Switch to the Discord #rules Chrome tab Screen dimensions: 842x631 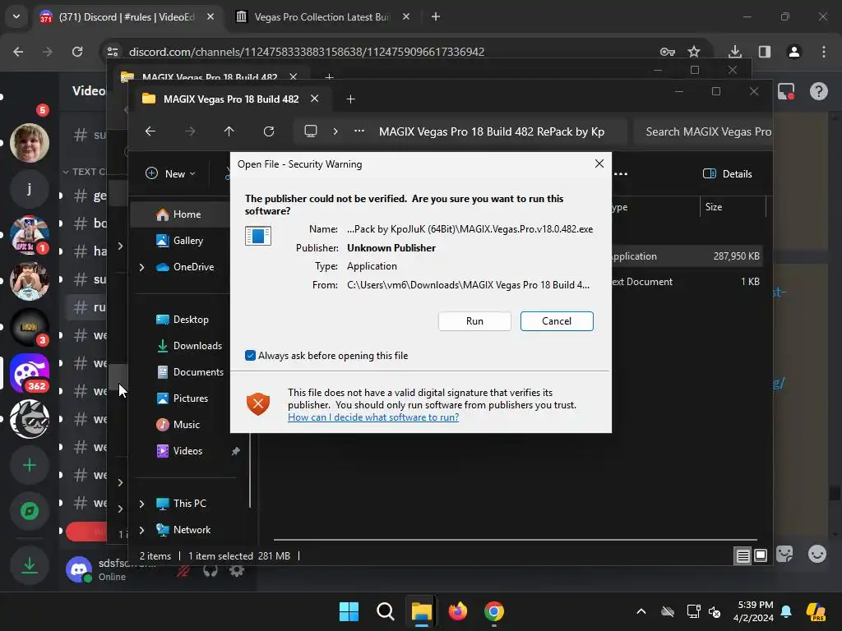[x=126, y=17]
